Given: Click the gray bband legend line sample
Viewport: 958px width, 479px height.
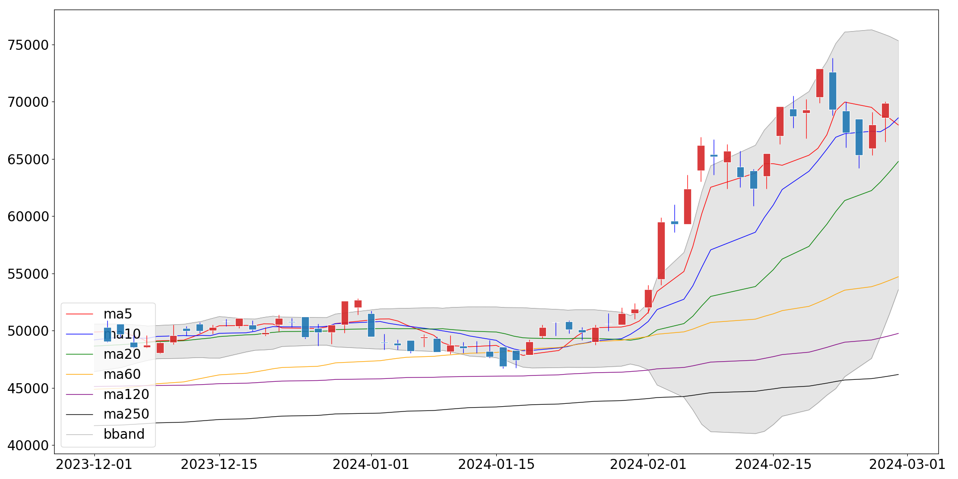Looking at the screenshot, I should (x=80, y=434).
